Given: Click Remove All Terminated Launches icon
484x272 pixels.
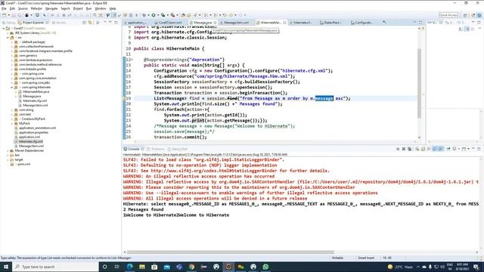Looking at the screenshot, I should 410,149.
